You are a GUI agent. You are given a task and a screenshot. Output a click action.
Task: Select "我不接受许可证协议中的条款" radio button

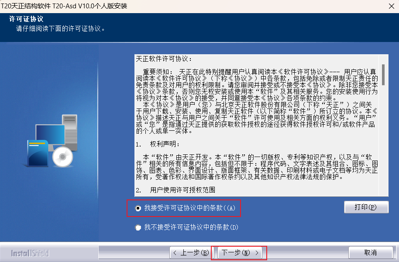(x=138, y=227)
